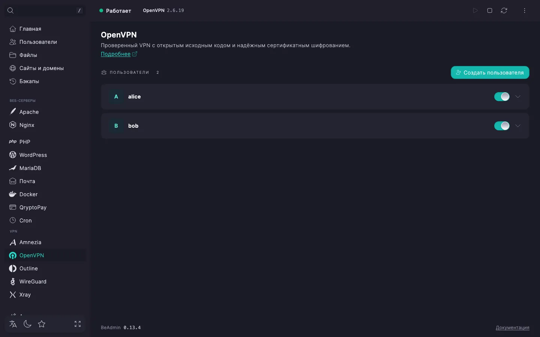Focus the sidebar search field
This screenshot has width=540, height=337.
tap(45, 10)
